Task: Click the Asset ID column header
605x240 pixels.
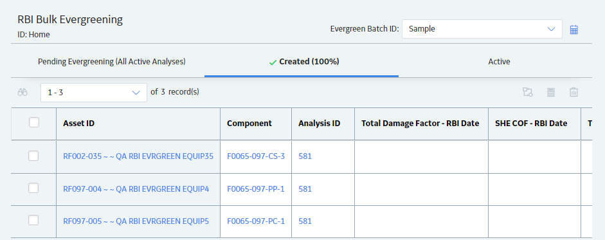Action: pyautogui.click(x=78, y=124)
